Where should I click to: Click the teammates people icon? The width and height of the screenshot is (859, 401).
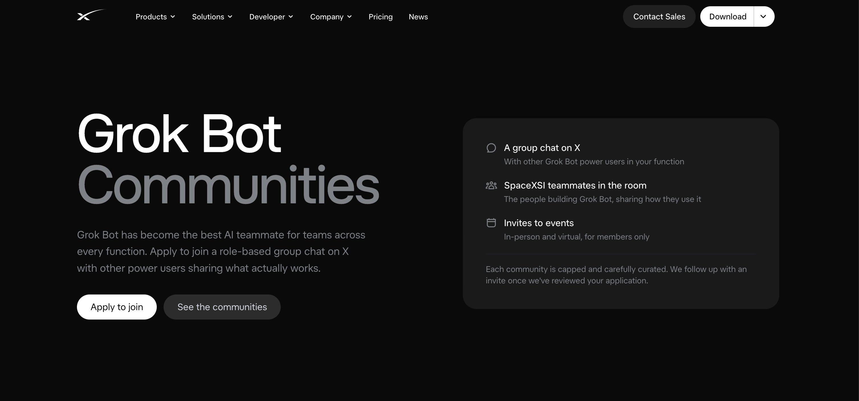[x=491, y=185]
